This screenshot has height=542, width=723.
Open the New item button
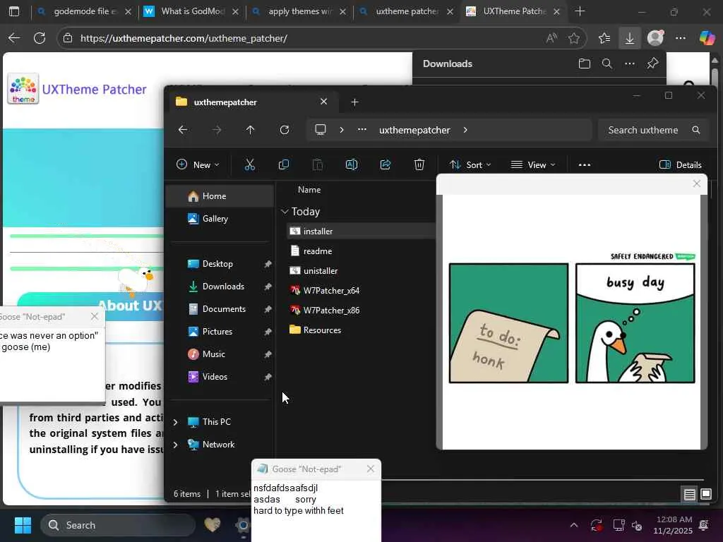198,164
